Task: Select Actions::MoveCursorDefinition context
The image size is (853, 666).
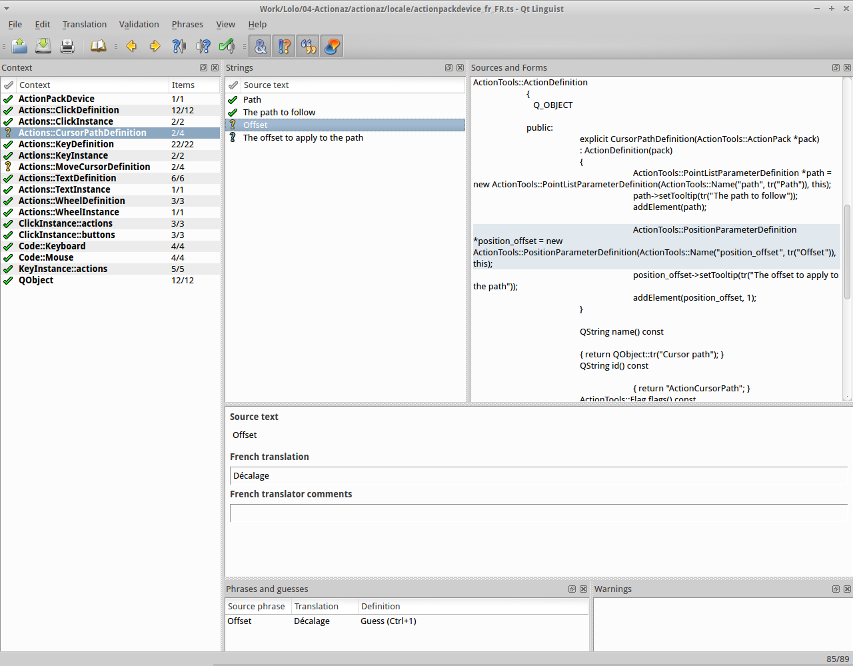Action: [x=84, y=167]
